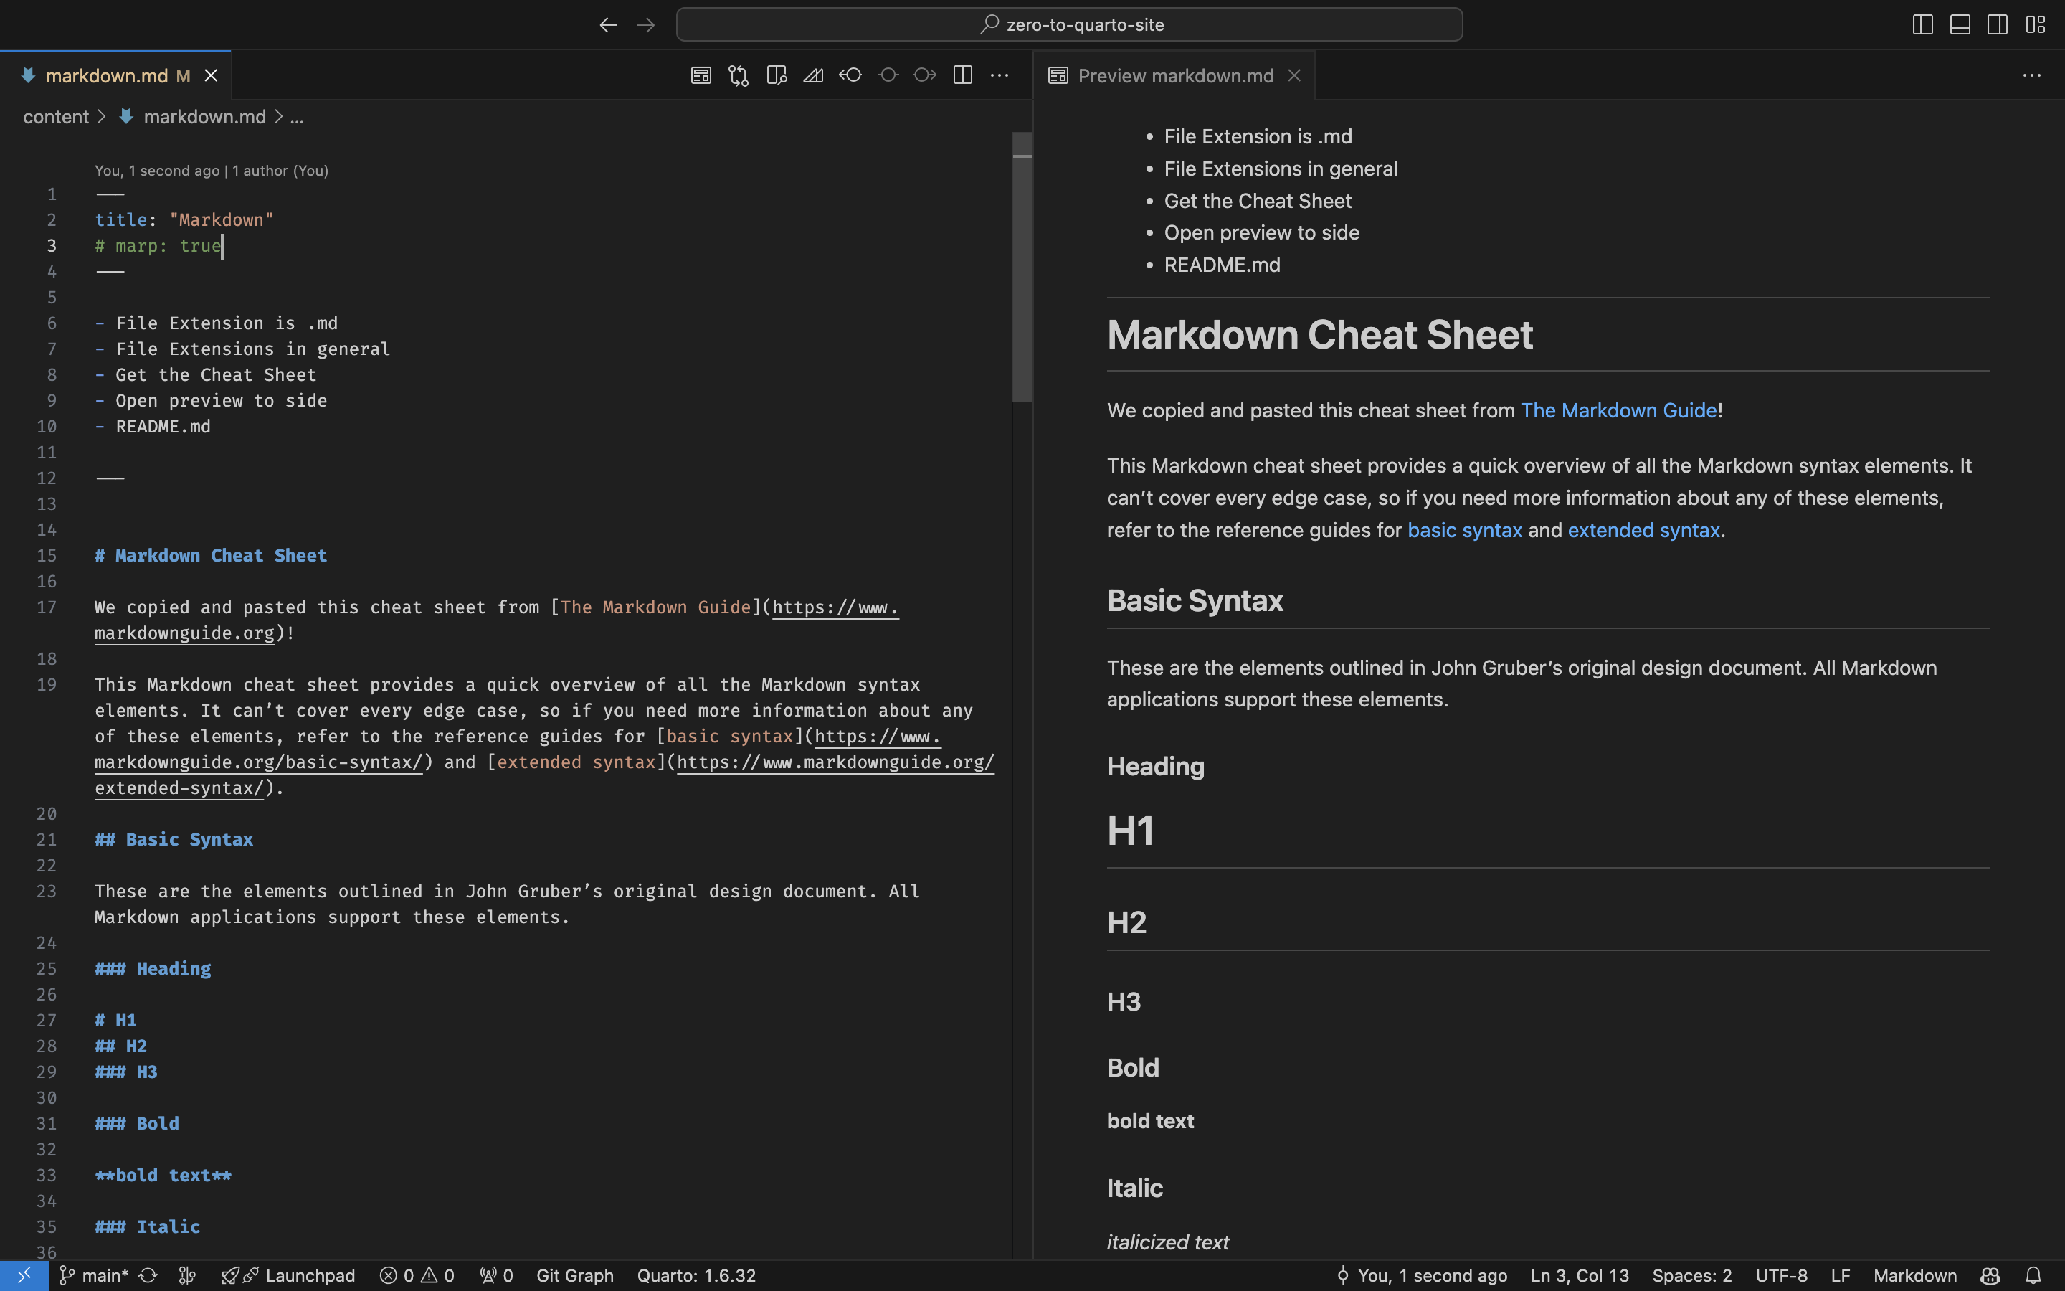Click the Split Editor Right icon
The image size is (2065, 1291).
click(962, 75)
